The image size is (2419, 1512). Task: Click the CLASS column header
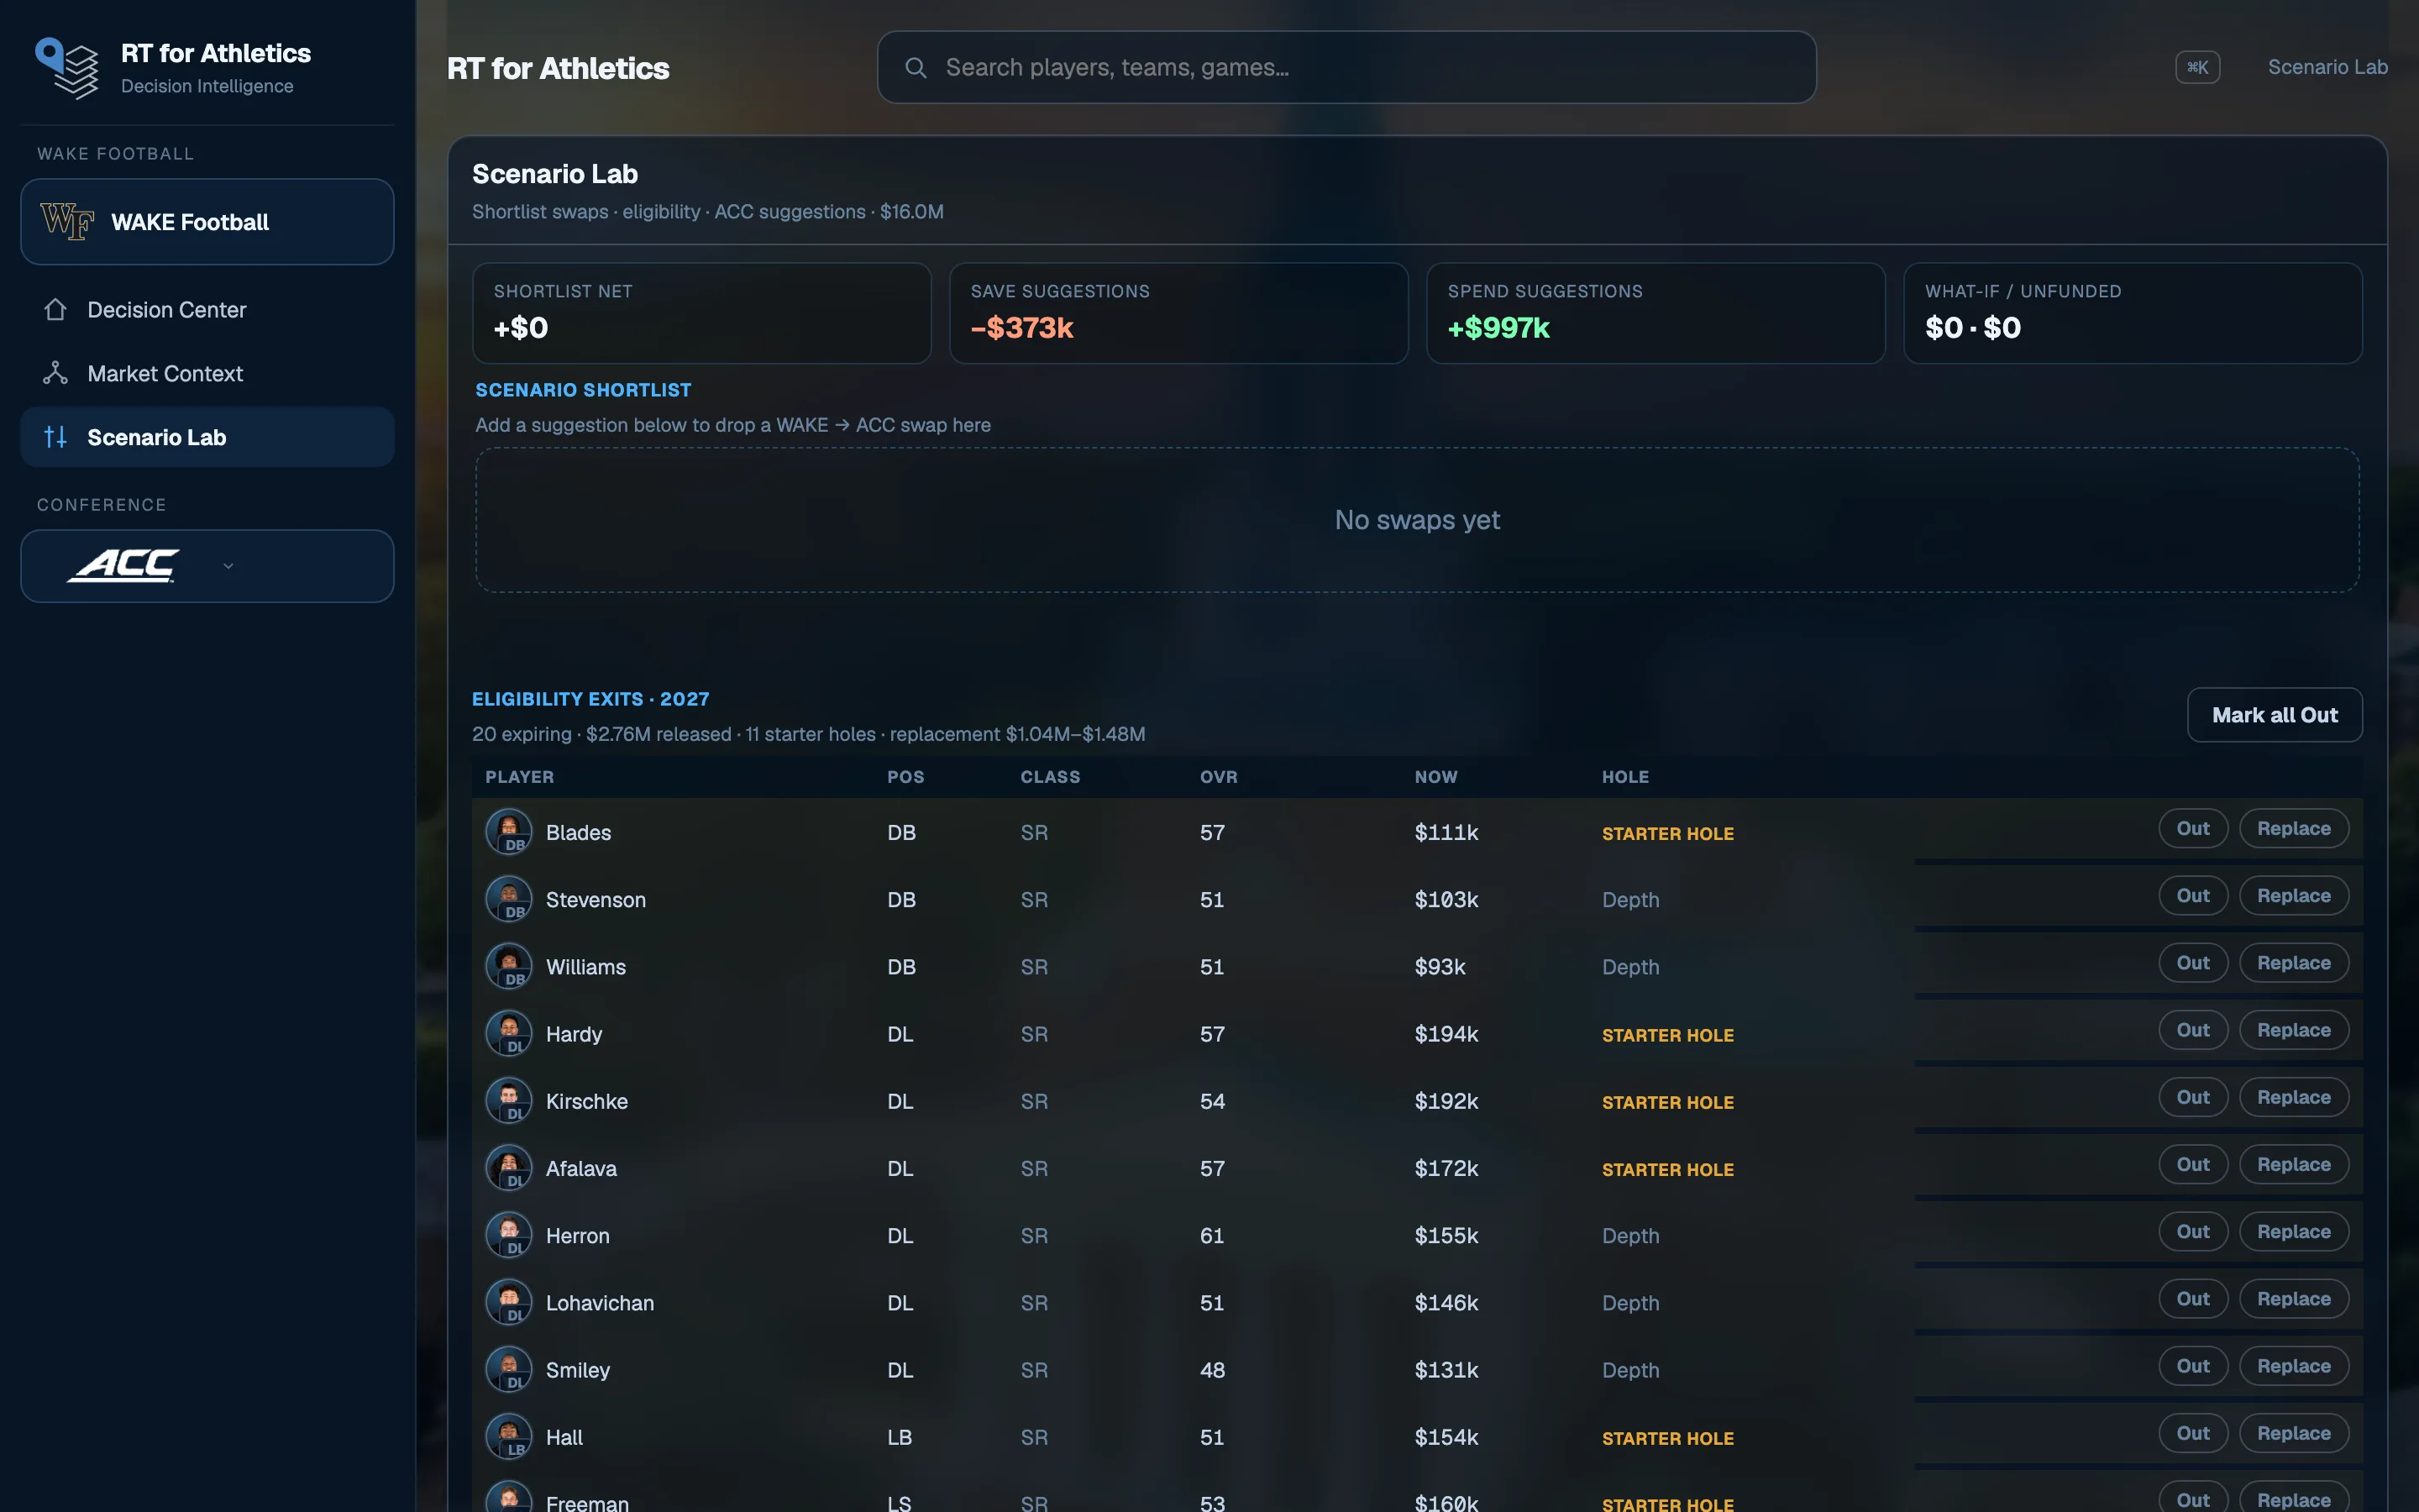click(x=1050, y=777)
